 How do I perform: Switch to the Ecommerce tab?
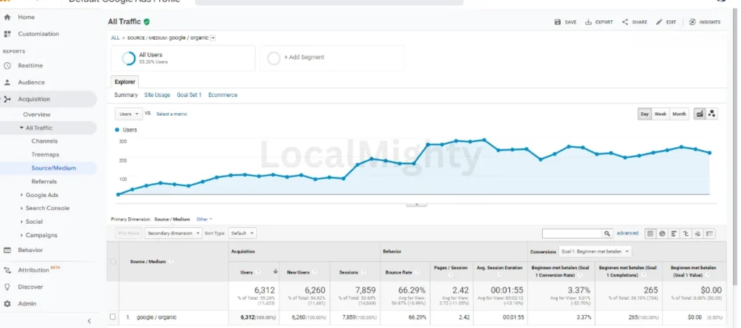[223, 95]
